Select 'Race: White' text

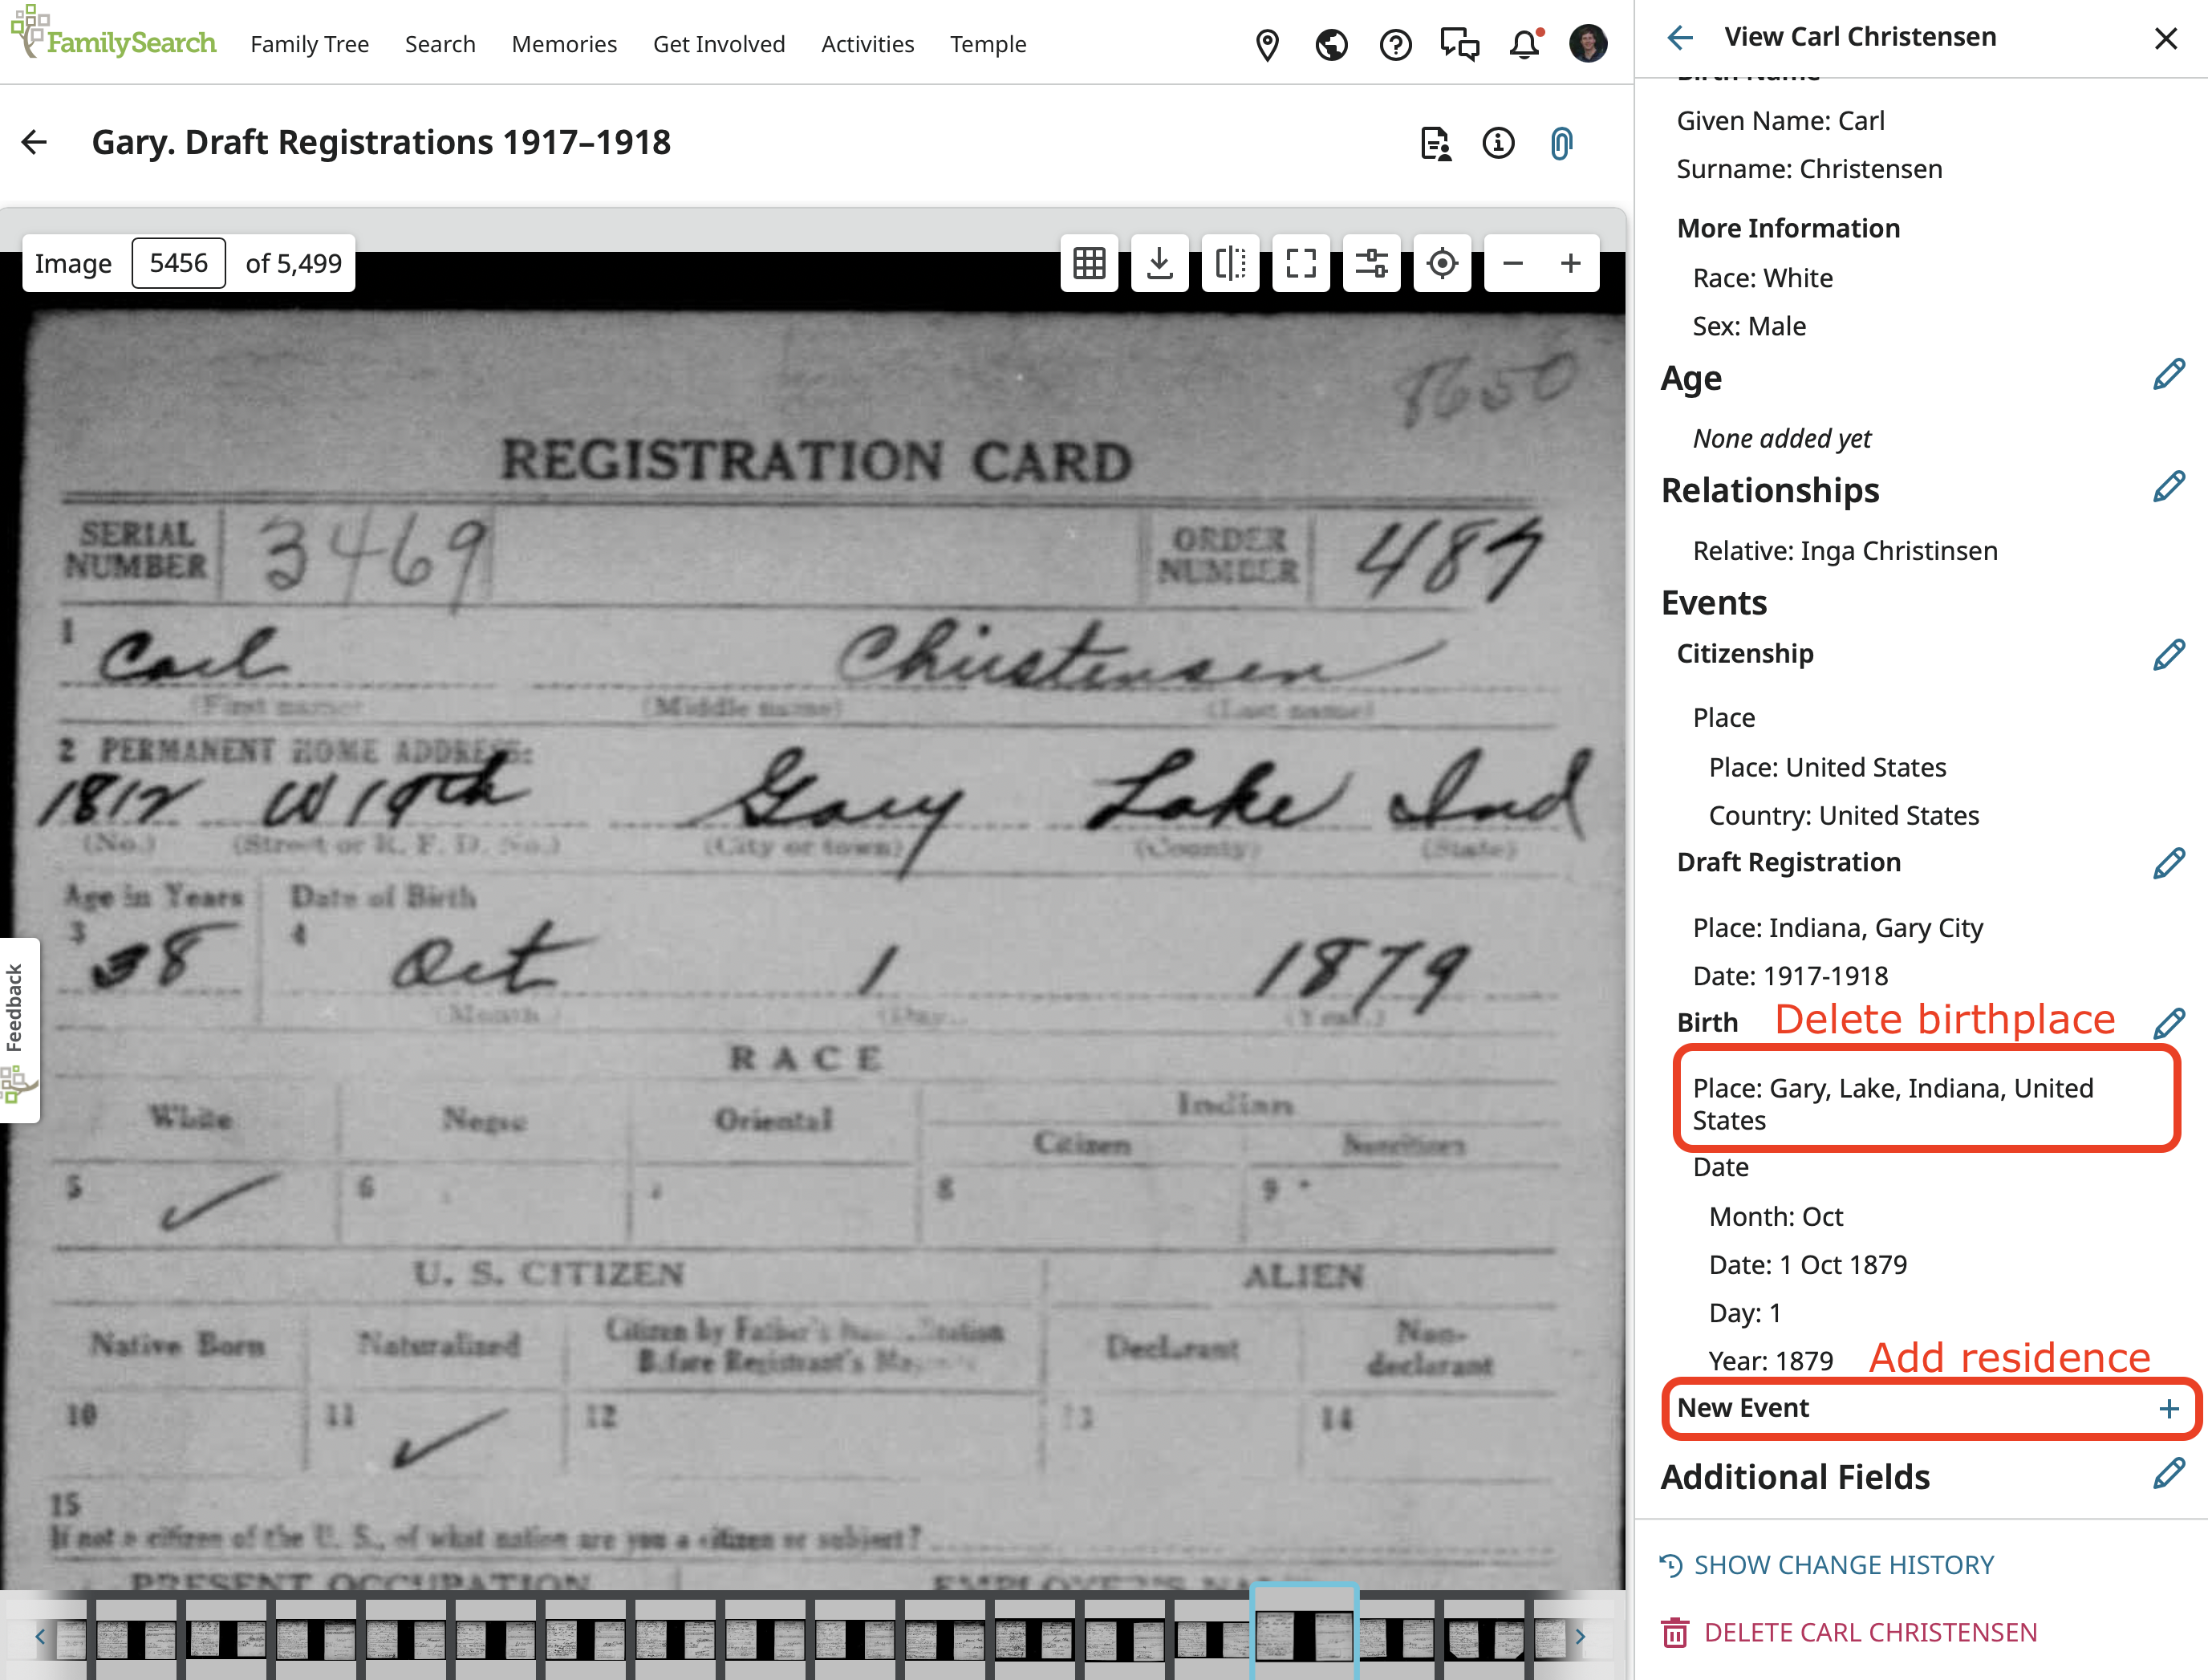pos(1763,278)
